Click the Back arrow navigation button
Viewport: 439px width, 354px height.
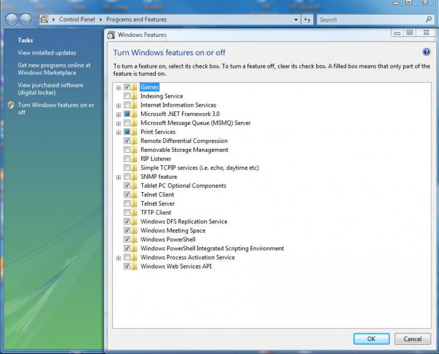point(12,19)
